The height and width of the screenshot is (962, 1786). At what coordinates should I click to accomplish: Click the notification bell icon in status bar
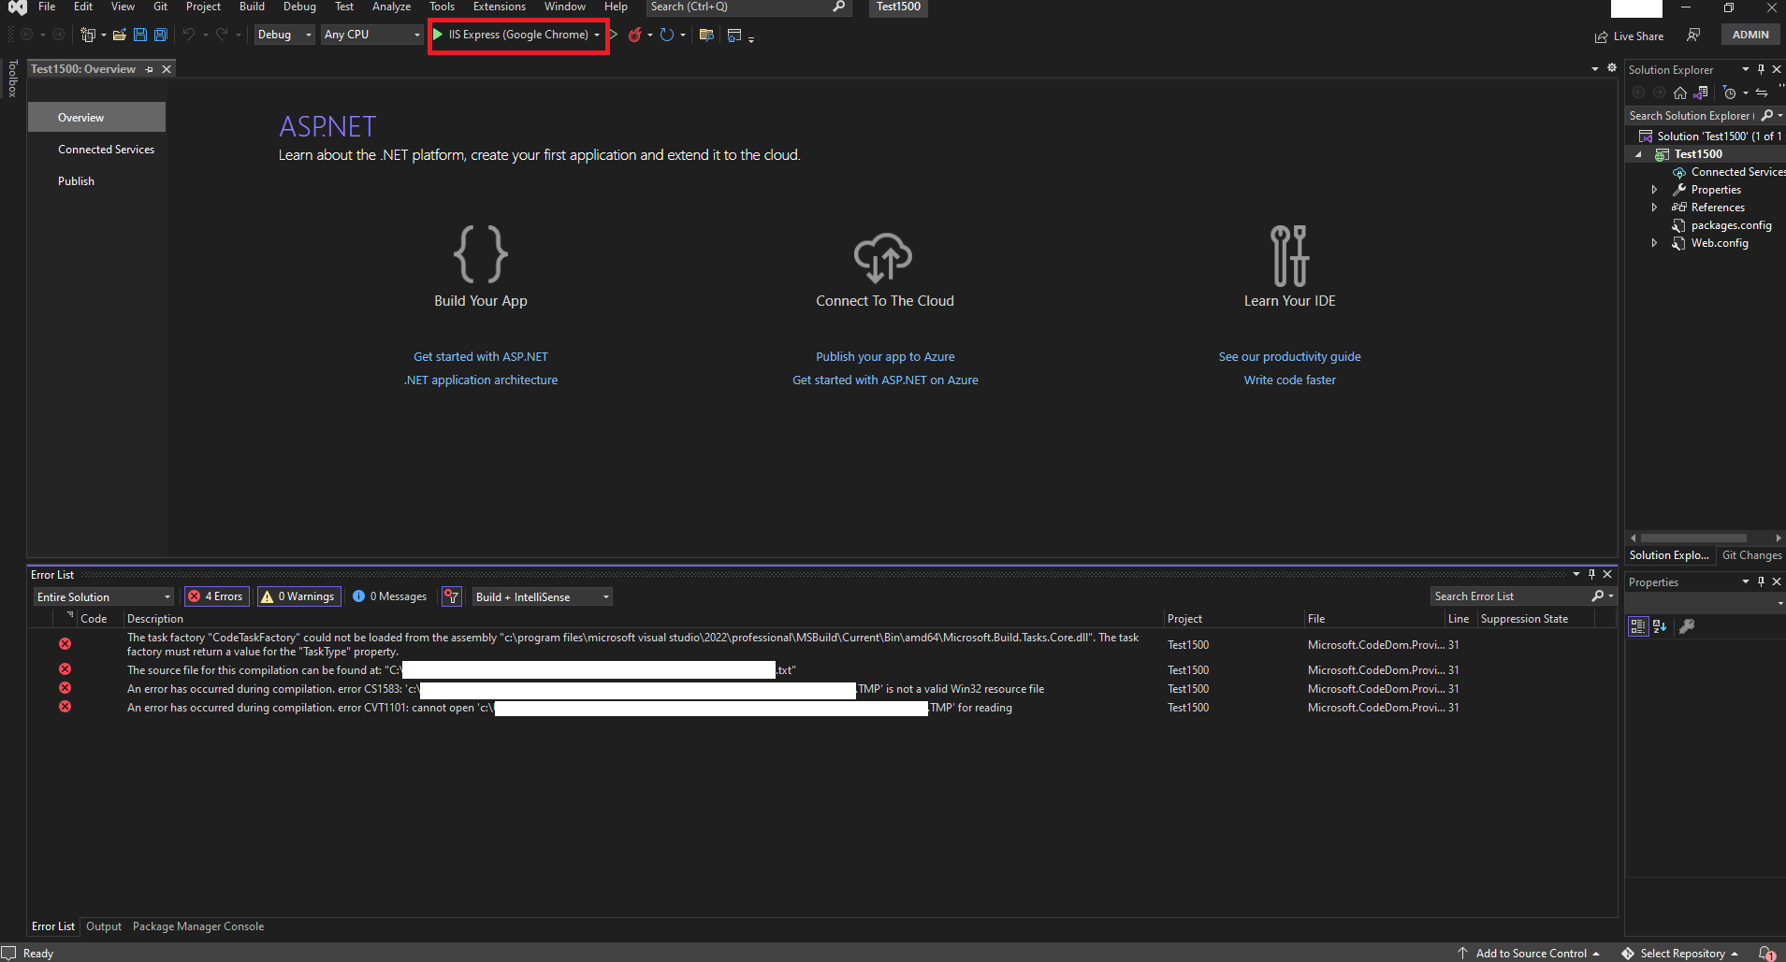pos(1766,953)
